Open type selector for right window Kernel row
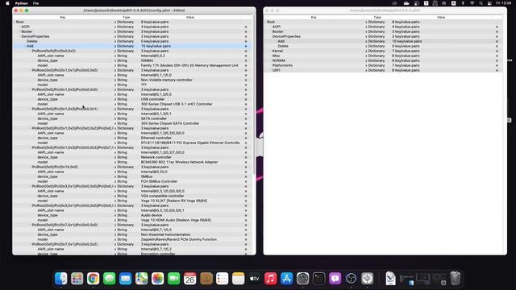The height and width of the screenshot is (290, 516). pyautogui.click(x=366, y=51)
